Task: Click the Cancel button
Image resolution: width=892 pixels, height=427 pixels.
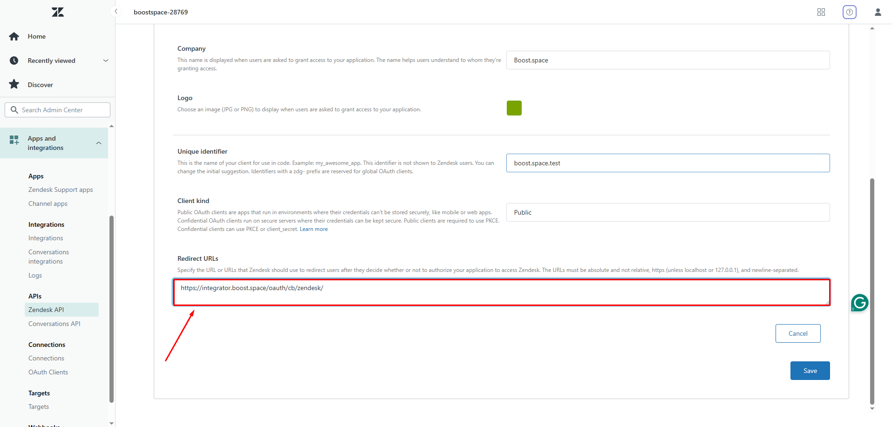Action: (798, 333)
